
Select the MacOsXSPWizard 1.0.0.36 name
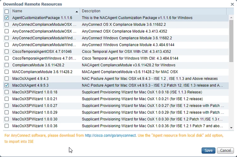pos(35,126)
